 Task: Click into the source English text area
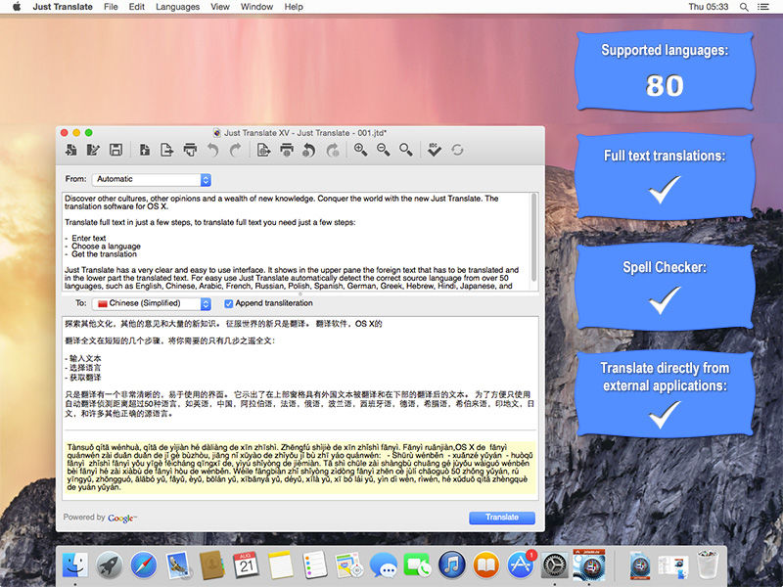tap(297, 242)
